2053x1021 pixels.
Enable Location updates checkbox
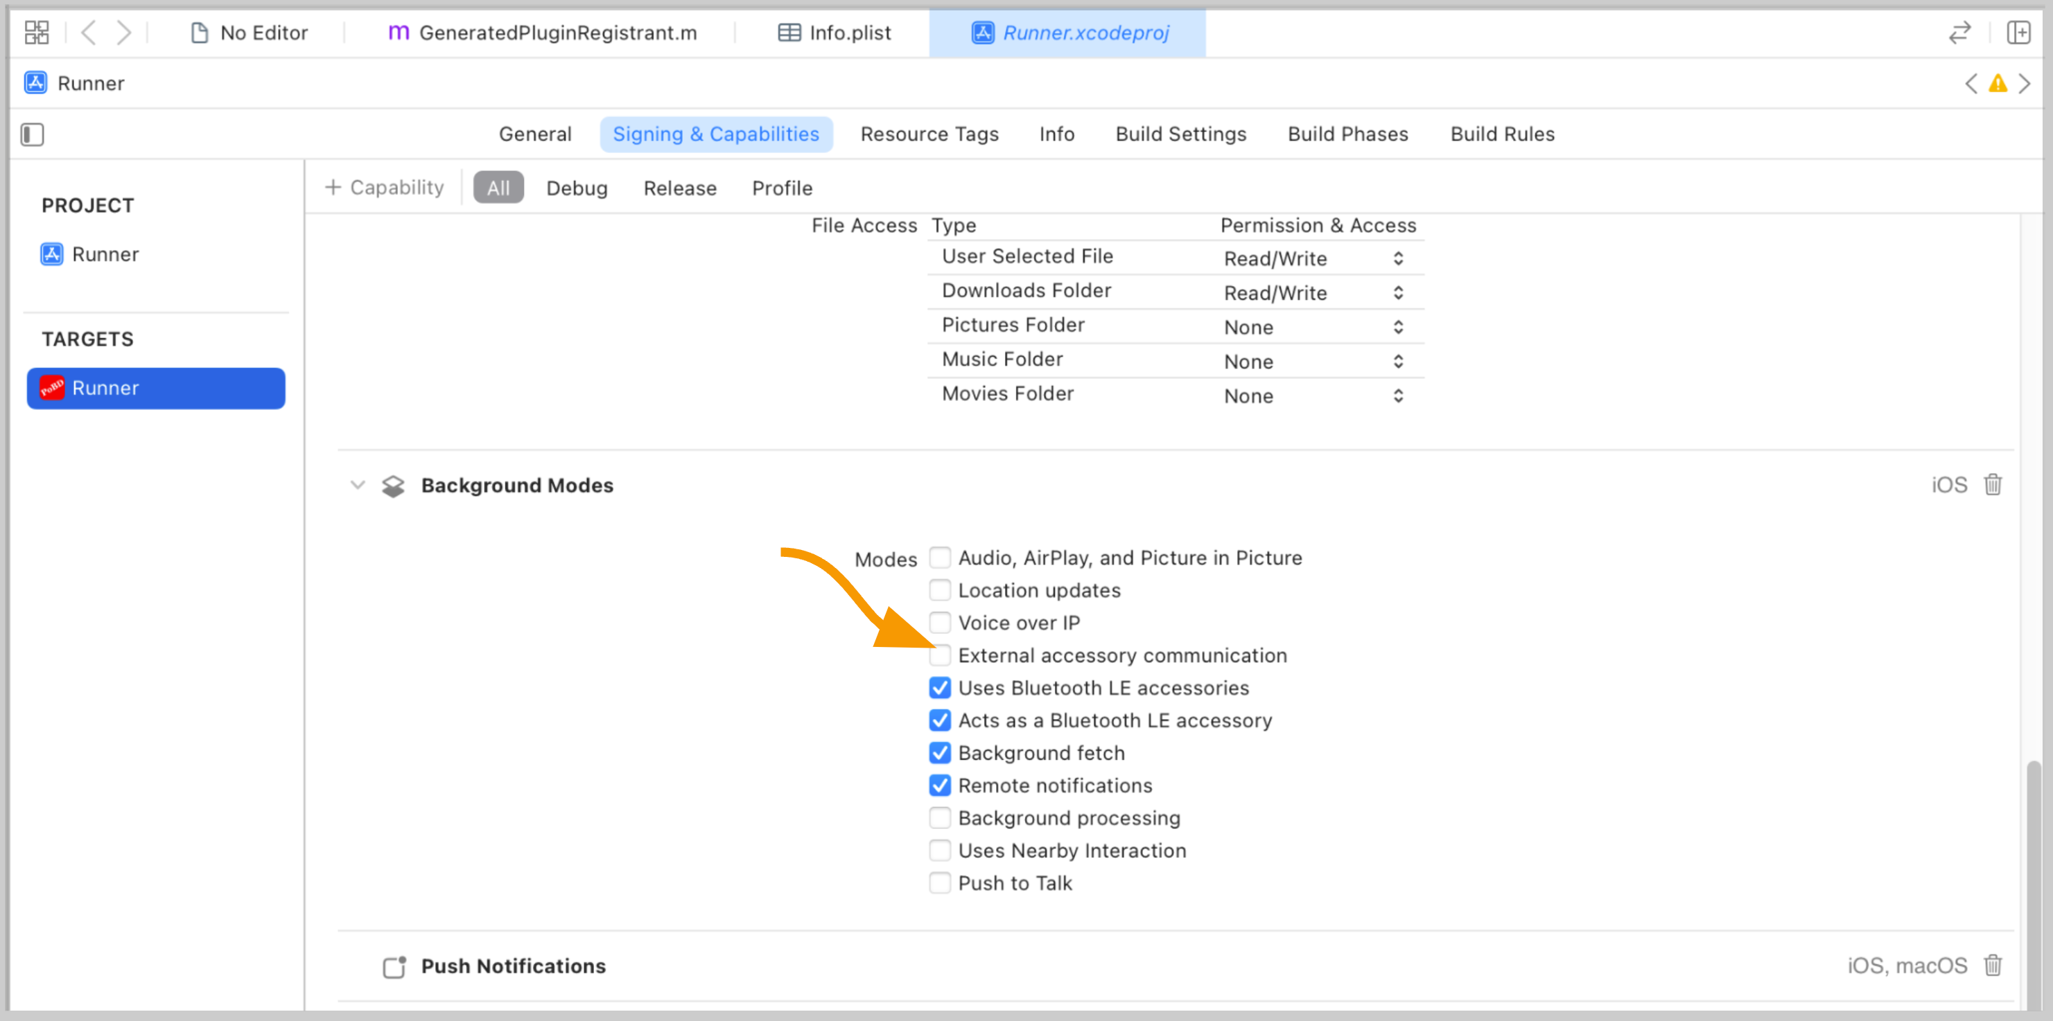pyautogui.click(x=940, y=590)
